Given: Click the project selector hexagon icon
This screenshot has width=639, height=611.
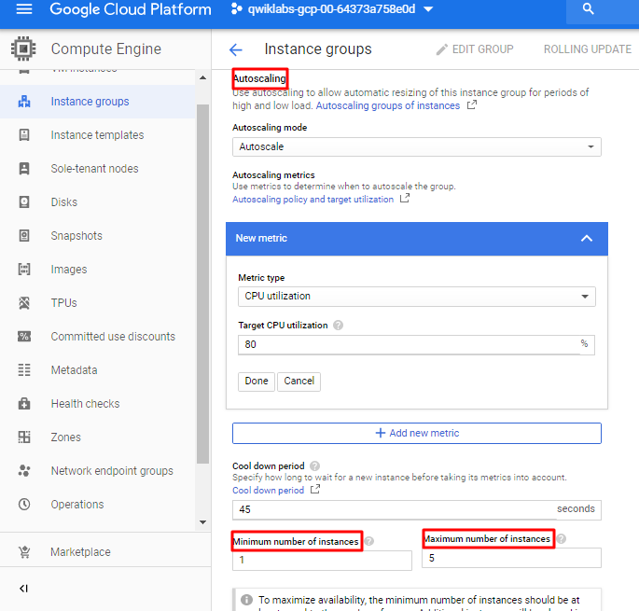Looking at the screenshot, I should point(236,8).
